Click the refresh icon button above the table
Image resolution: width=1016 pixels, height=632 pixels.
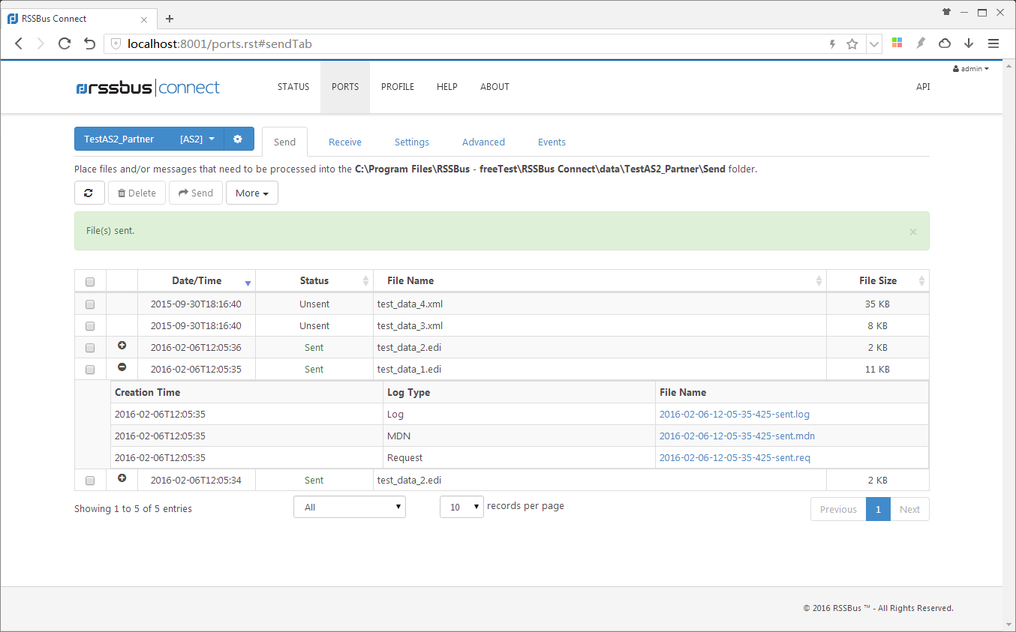tap(89, 193)
